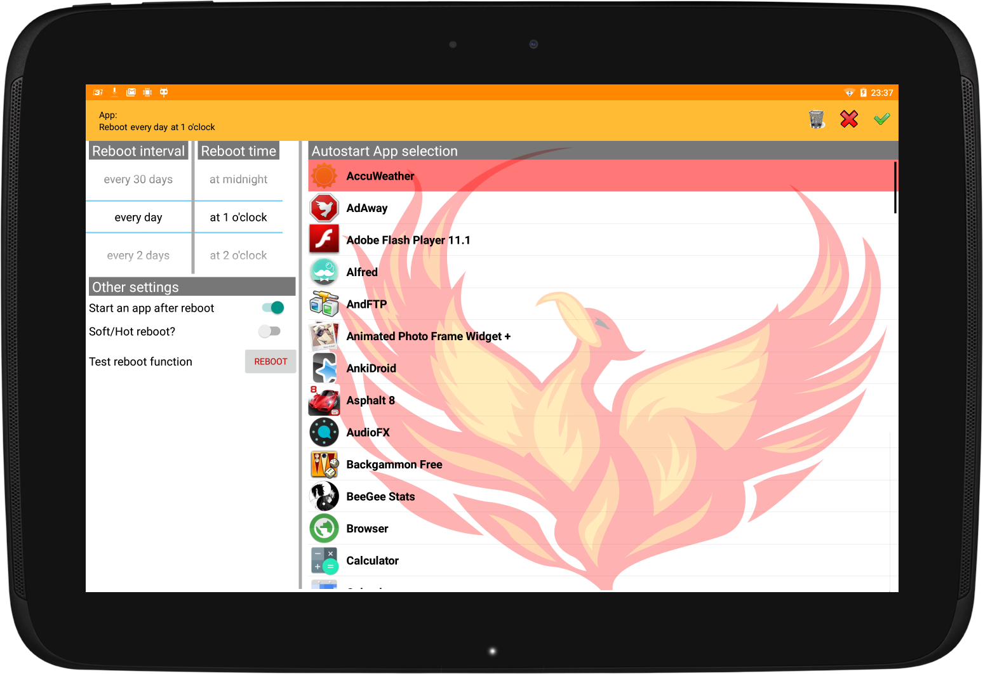Tap the battery status bar icon
This screenshot has height=674, width=983.
863,93
